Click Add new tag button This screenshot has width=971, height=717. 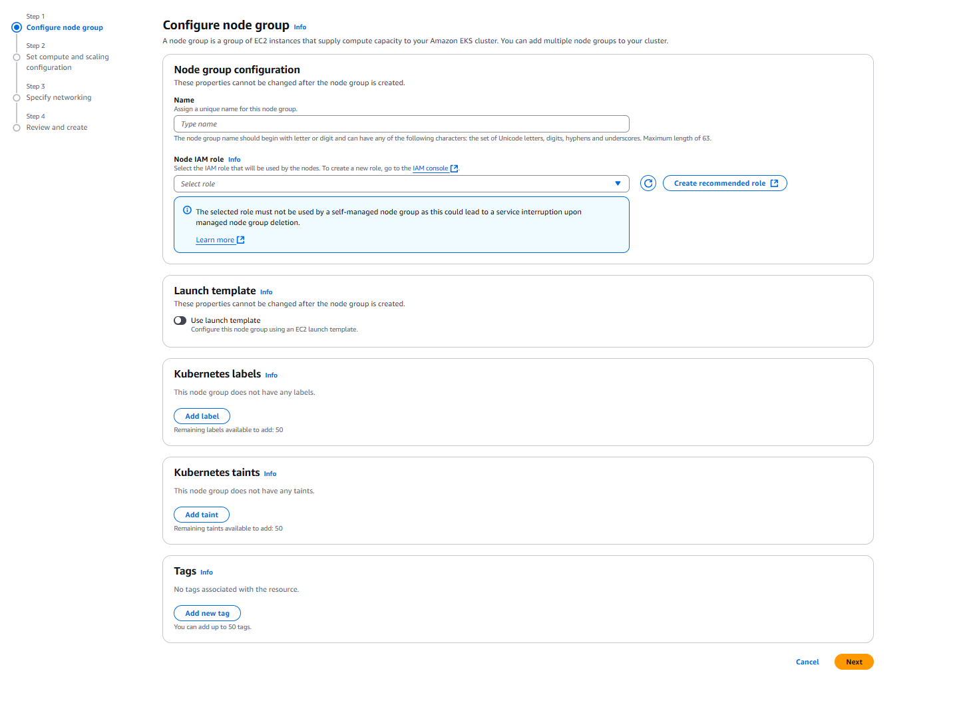(x=207, y=613)
